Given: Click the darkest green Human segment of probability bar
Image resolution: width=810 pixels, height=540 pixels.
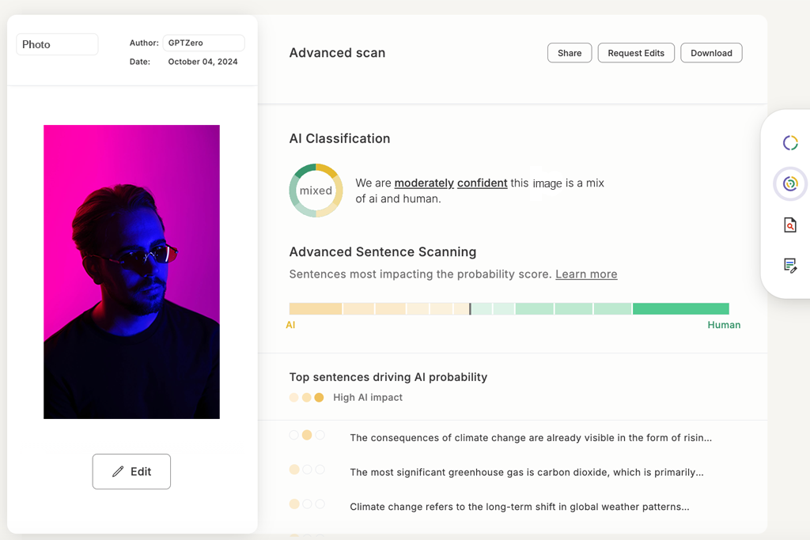Looking at the screenshot, I should pyautogui.click(x=681, y=308).
